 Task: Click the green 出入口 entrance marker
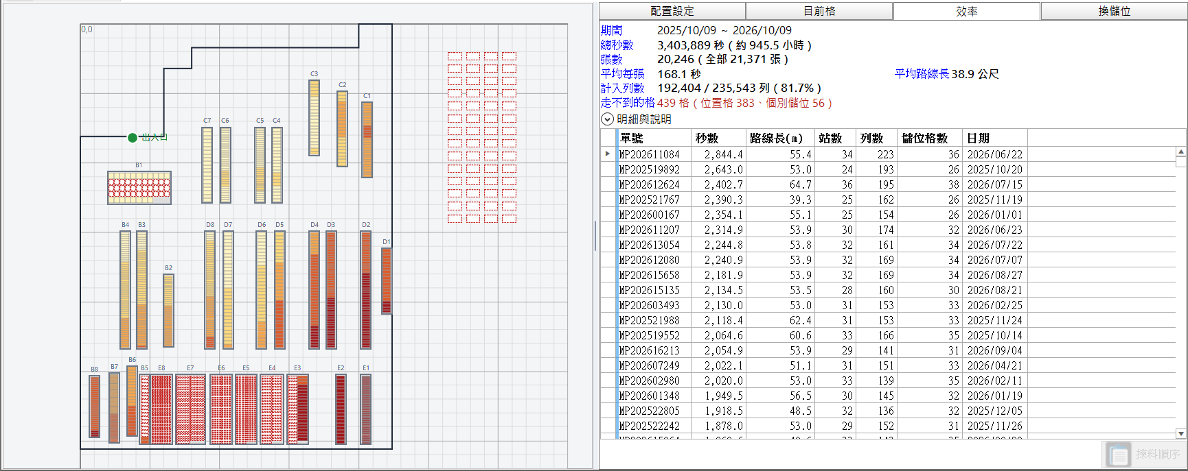click(x=133, y=138)
